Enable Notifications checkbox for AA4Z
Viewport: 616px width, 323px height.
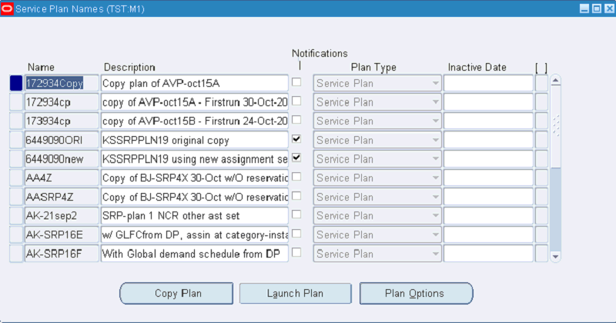[x=296, y=177]
